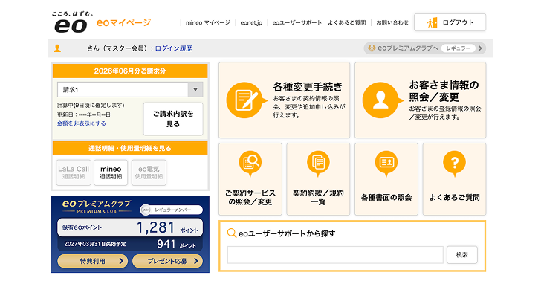Open eoユーザーサポート header link
The height and width of the screenshot is (284, 541).
(x=297, y=22)
